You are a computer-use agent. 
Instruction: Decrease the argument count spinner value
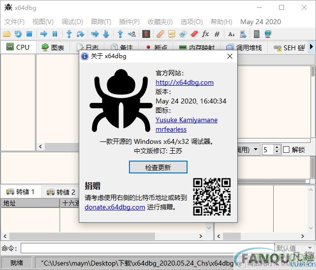click(277, 152)
